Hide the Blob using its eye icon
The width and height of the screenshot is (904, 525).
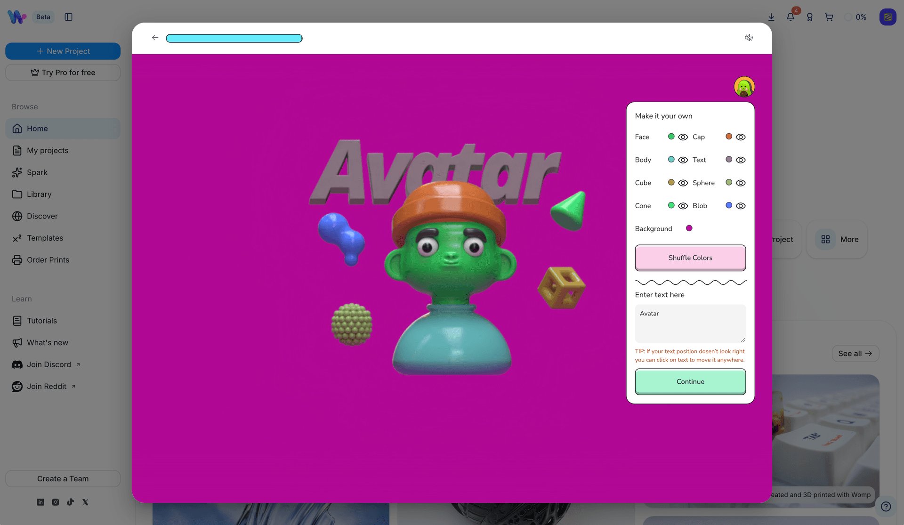pyautogui.click(x=741, y=205)
